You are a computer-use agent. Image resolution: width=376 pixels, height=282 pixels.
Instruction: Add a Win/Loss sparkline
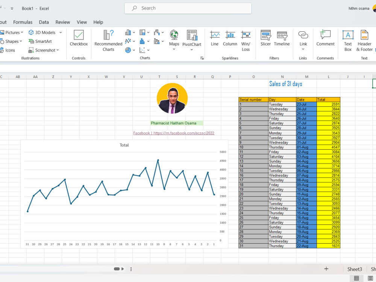[246, 41]
